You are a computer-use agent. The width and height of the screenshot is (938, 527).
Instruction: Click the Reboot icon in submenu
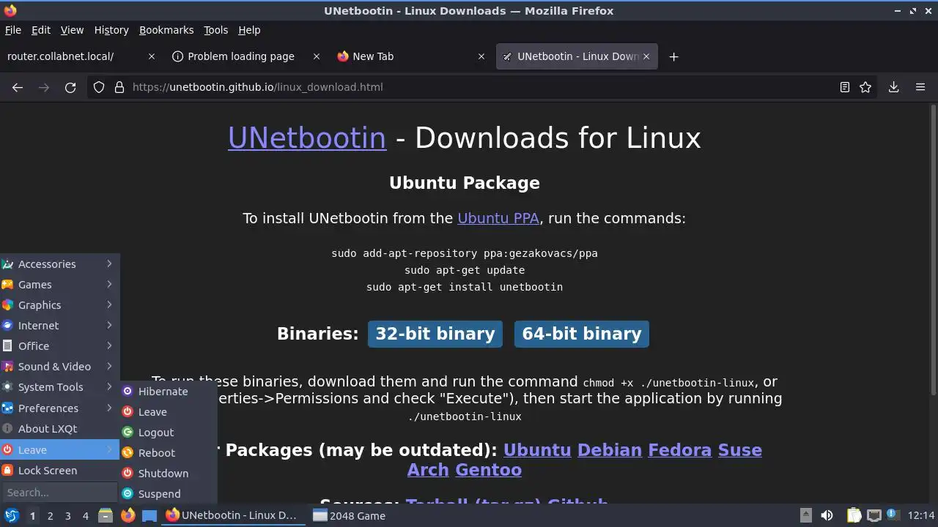(128, 453)
